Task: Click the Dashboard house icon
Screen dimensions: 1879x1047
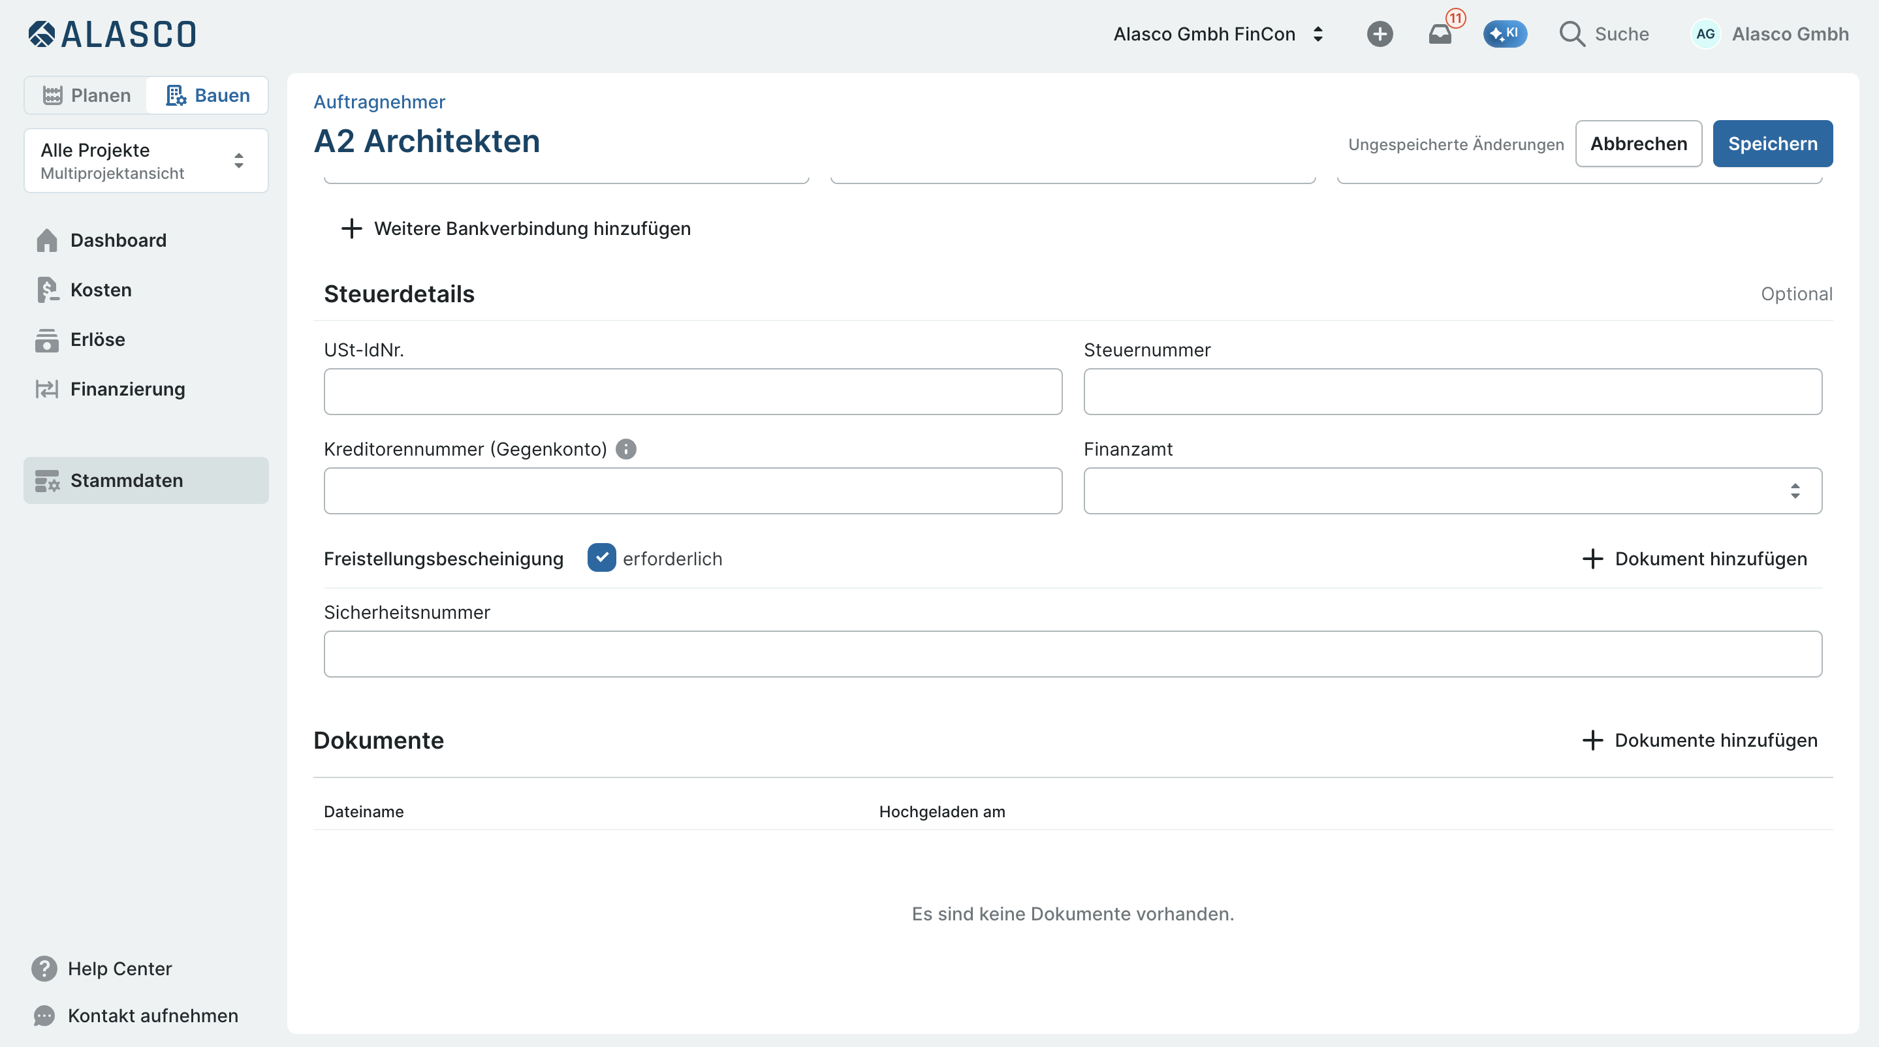Action: pyautogui.click(x=47, y=241)
